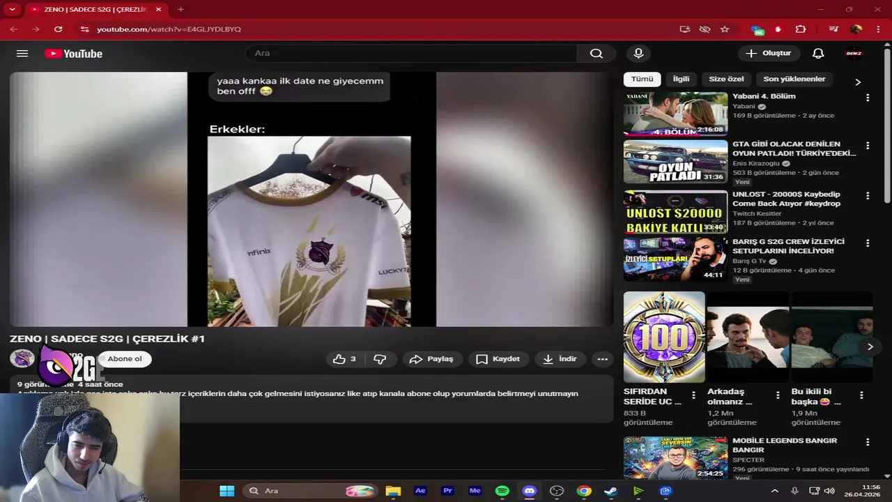Viewport: 892px width, 502px height.
Task: Select the Son yüklenenler filter chip
Action: (x=794, y=79)
